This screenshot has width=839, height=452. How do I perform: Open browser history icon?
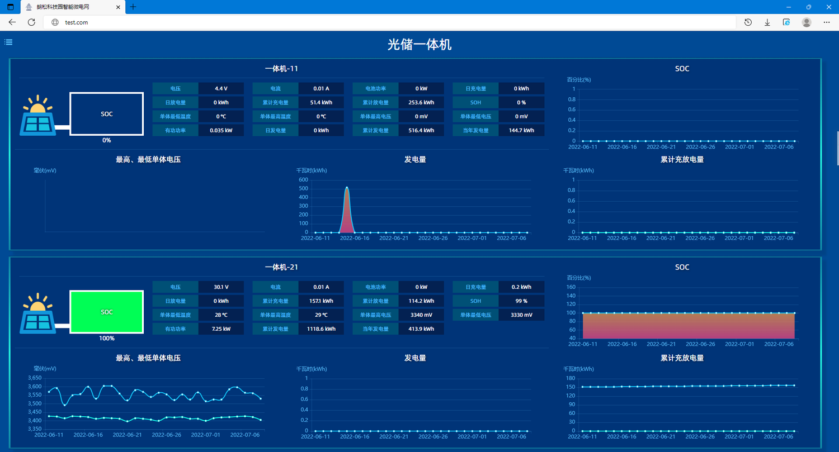[x=748, y=22]
